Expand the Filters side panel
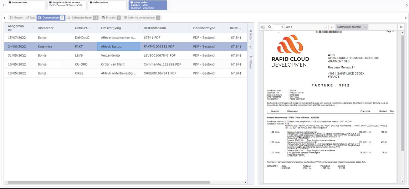 pos(251,62)
